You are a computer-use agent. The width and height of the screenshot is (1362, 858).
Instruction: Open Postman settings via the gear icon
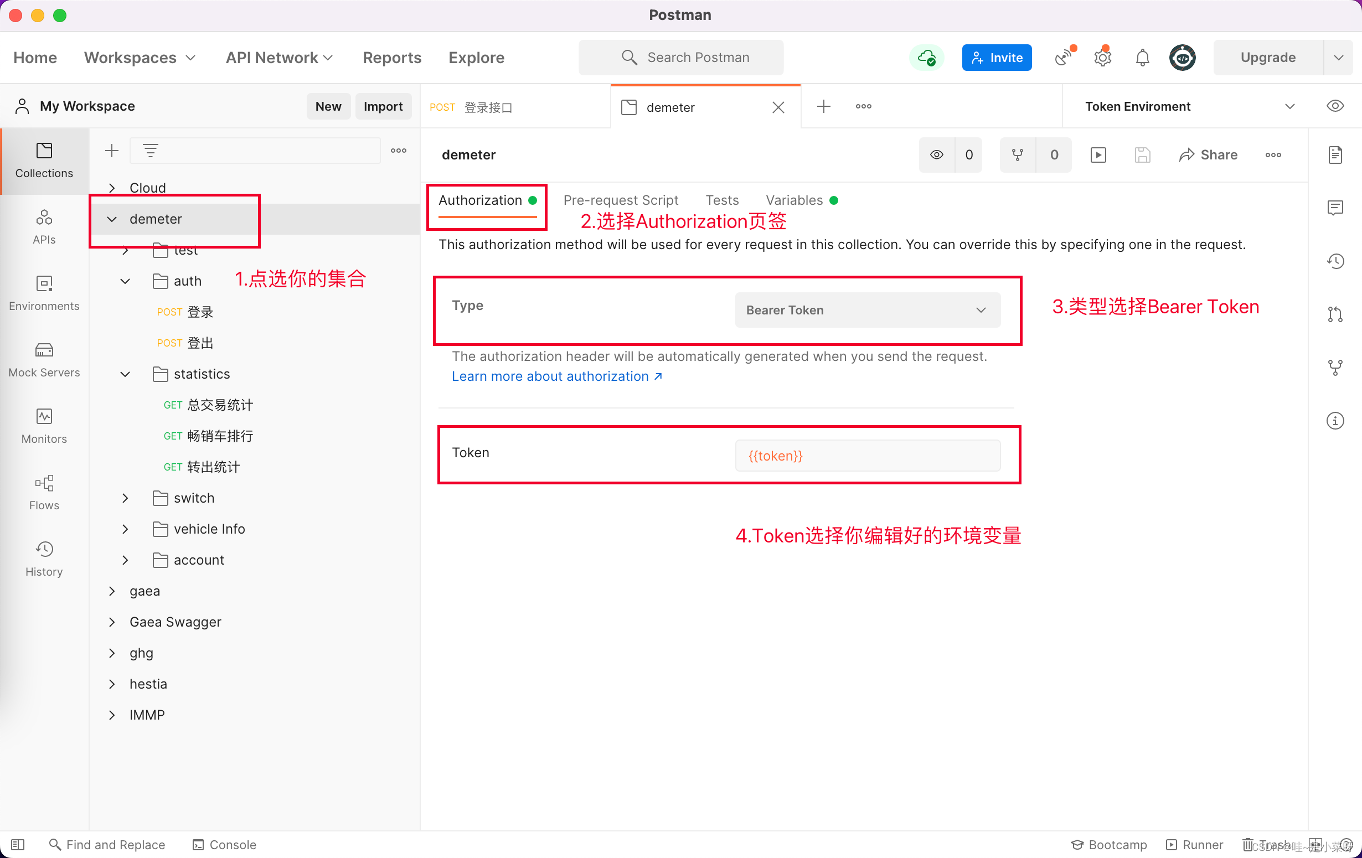tap(1102, 57)
